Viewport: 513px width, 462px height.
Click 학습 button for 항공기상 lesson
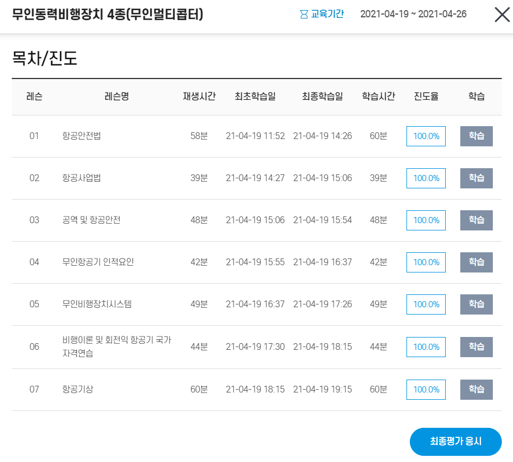click(477, 389)
